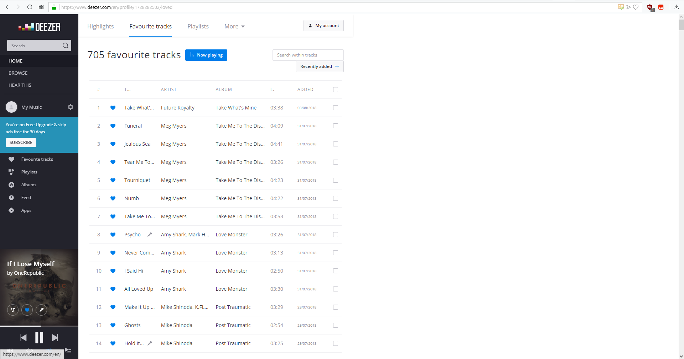Open Albums via the sidebar disc icon
The height and width of the screenshot is (359, 684).
click(x=11, y=185)
